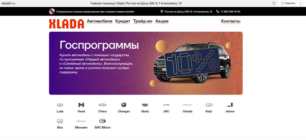Click the Lada brand logo icon
This screenshot has width=306, height=140.
pos(60,105)
